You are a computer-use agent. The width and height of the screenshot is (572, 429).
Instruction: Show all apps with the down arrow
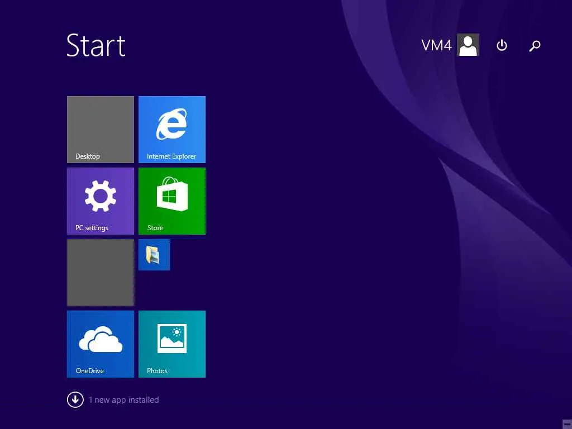[75, 399]
